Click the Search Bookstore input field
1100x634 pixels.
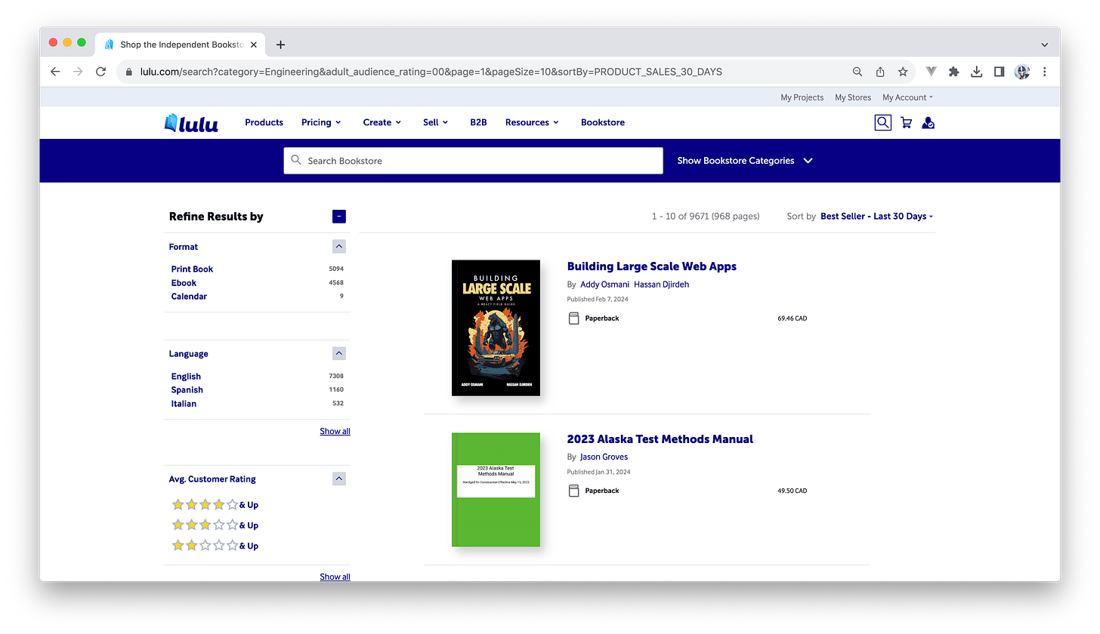click(x=474, y=161)
